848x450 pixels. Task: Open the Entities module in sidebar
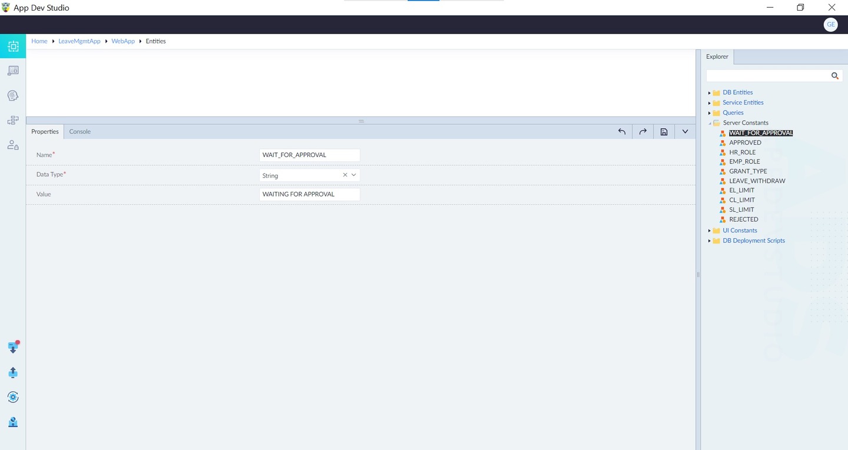tap(13, 46)
